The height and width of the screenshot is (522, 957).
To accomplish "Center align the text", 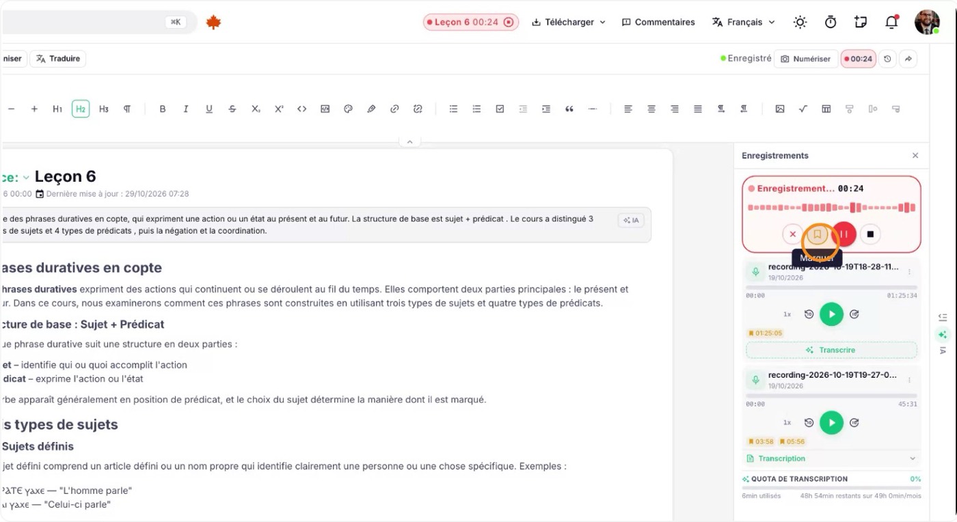I will [x=651, y=109].
